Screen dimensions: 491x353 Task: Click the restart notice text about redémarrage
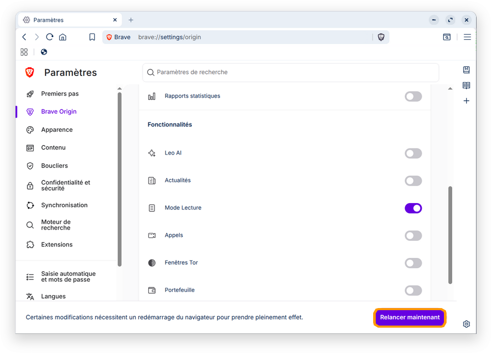[x=164, y=317]
